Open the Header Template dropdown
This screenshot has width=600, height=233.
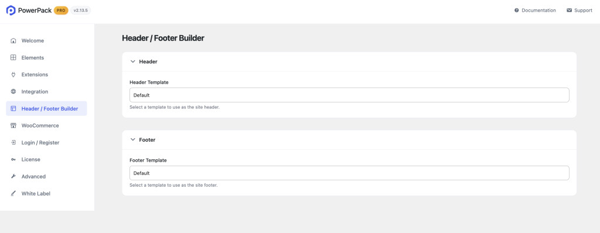(349, 95)
